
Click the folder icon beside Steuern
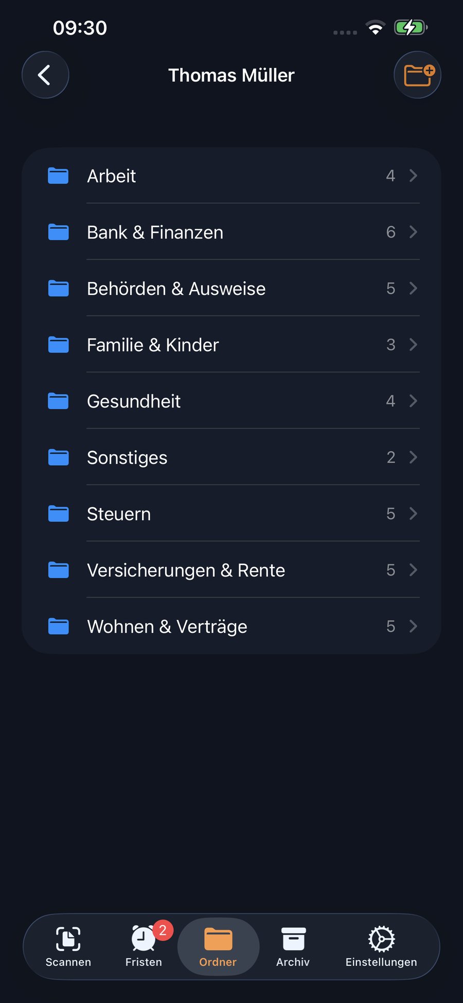coord(58,514)
